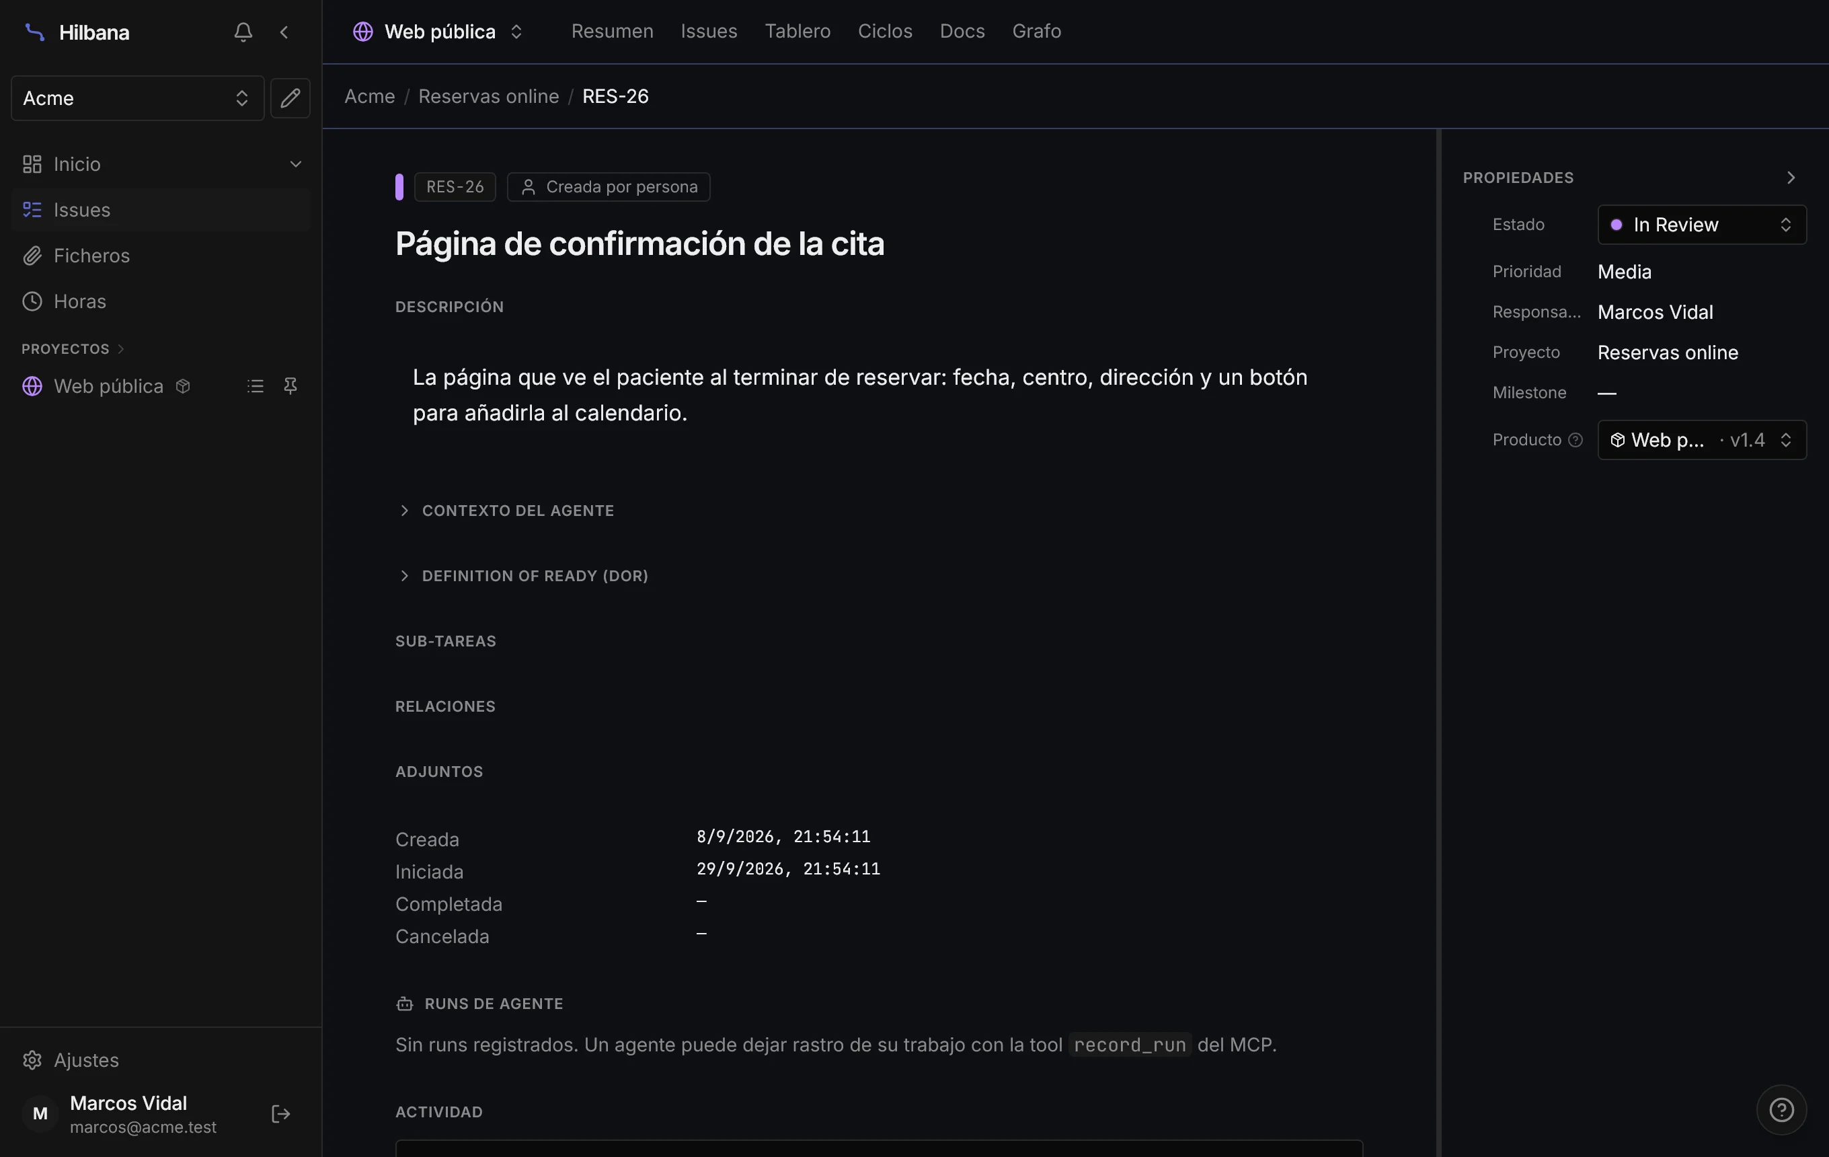
Task: Open the Estado In Review dropdown
Action: click(x=1701, y=225)
